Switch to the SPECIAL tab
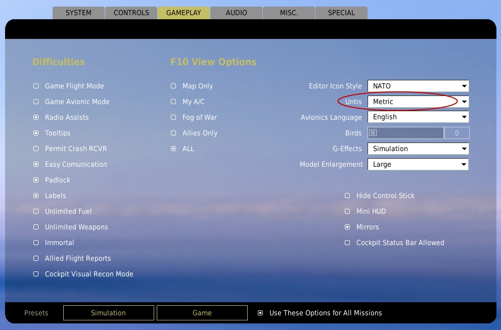Screen dimensions: 501x330 [341, 13]
